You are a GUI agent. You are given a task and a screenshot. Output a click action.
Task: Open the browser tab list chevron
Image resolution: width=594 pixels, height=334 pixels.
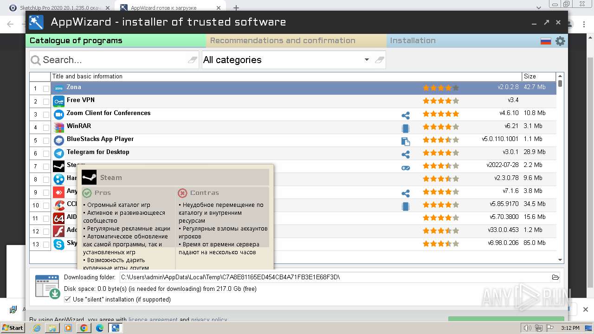(539, 8)
